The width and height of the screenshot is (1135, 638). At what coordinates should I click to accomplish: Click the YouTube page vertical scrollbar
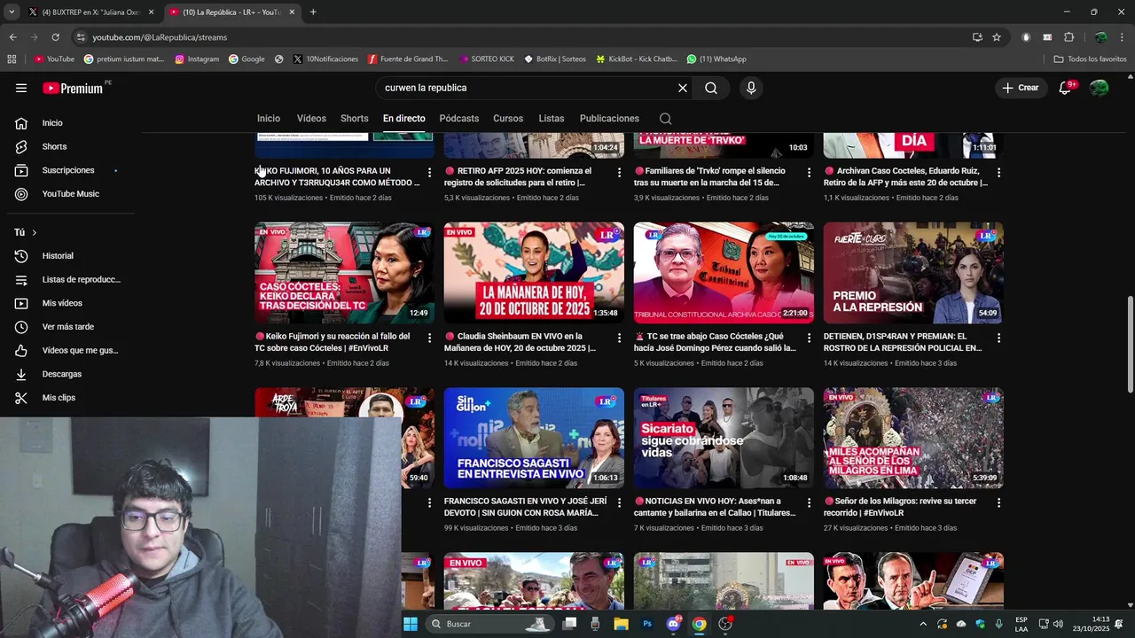[1130, 344]
